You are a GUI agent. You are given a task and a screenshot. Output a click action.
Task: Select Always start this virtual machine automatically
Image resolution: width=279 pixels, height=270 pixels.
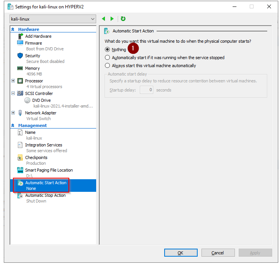pos(108,66)
